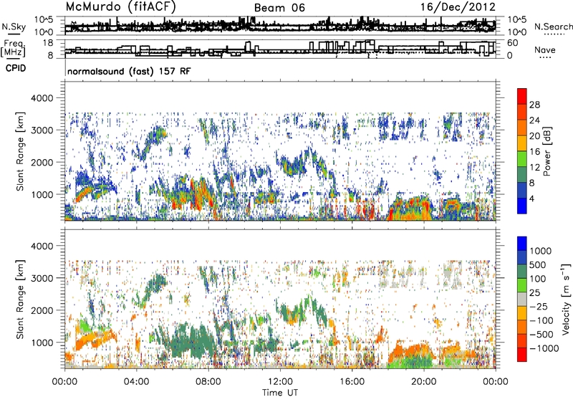573x397 pixels.
Task: Click the '60' Nave axis tick
Action: (513, 43)
